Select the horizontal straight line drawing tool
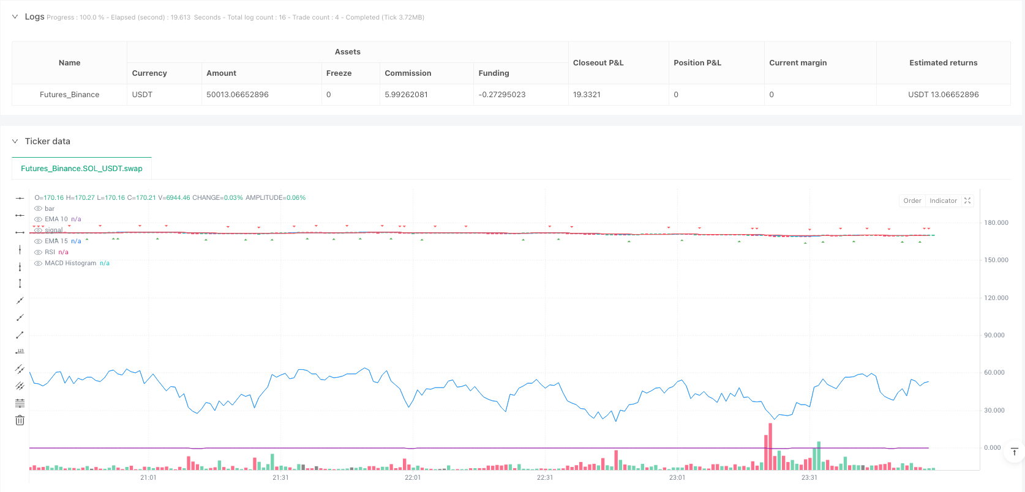The width and height of the screenshot is (1025, 492). 20,198
